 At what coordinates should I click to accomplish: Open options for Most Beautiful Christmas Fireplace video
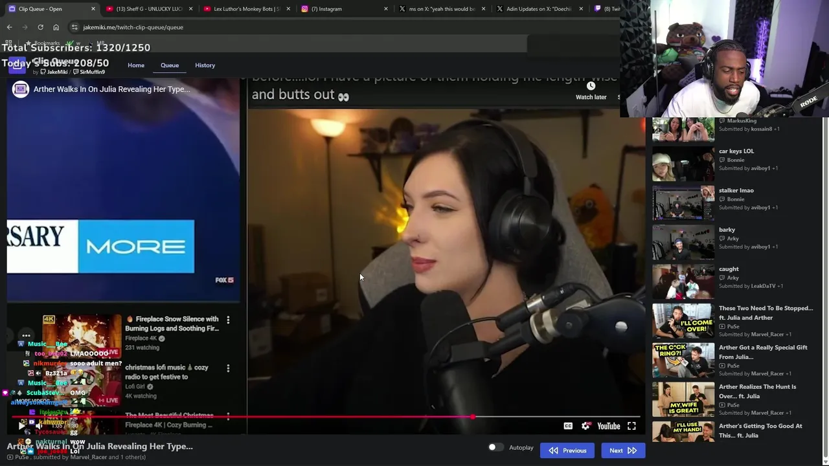(228, 417)
